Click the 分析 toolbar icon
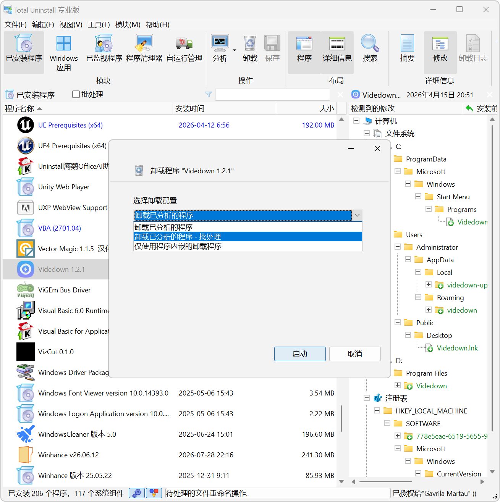This screenshot has width=500, height=502. click(x=220, y=44)
